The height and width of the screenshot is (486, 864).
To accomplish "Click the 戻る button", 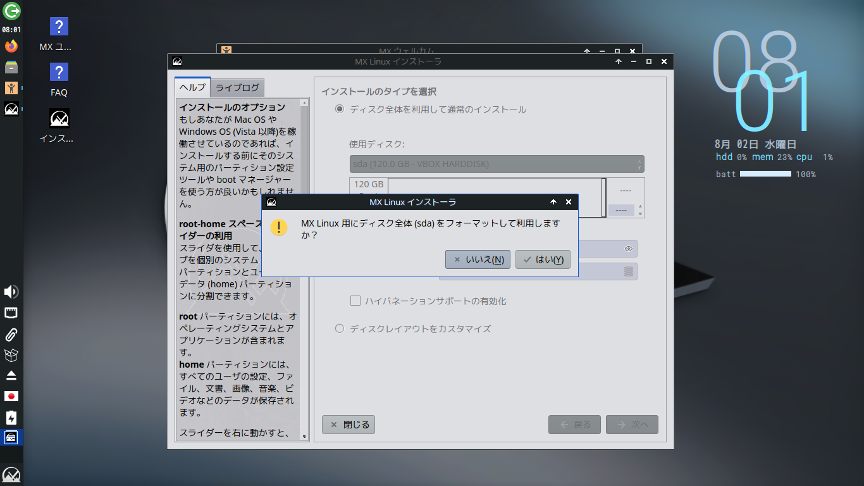I will (576, 425).
